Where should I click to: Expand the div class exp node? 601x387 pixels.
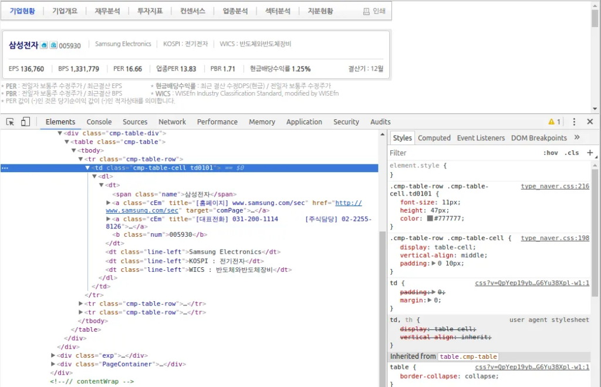click(53, 355)
